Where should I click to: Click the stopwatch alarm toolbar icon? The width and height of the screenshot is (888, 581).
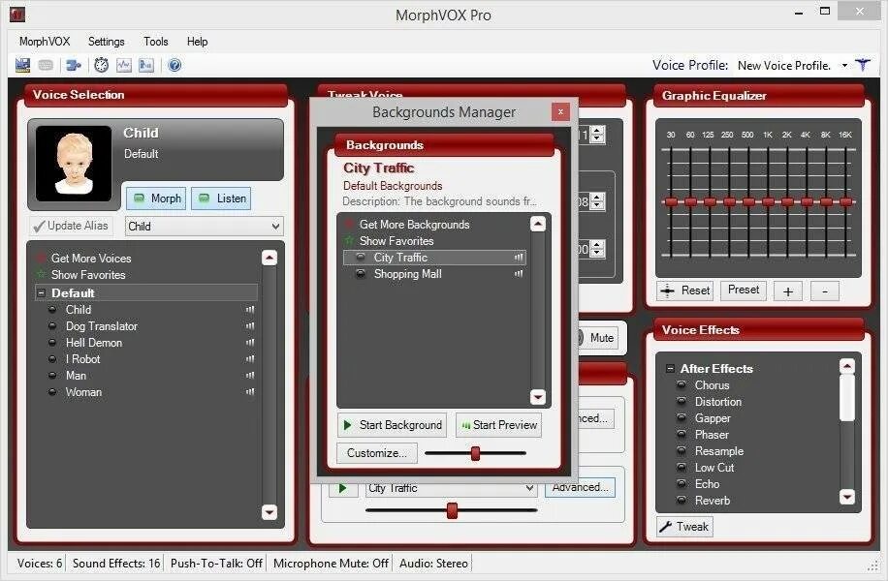[x=102, y=65]
